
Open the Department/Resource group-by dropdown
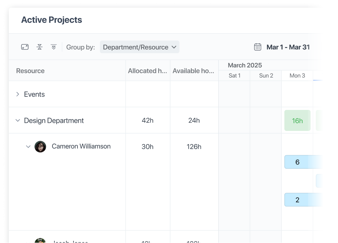click(140, 47)
